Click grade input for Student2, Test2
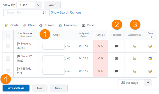This screenshot has width=159, height=94. tap(54, 58)
